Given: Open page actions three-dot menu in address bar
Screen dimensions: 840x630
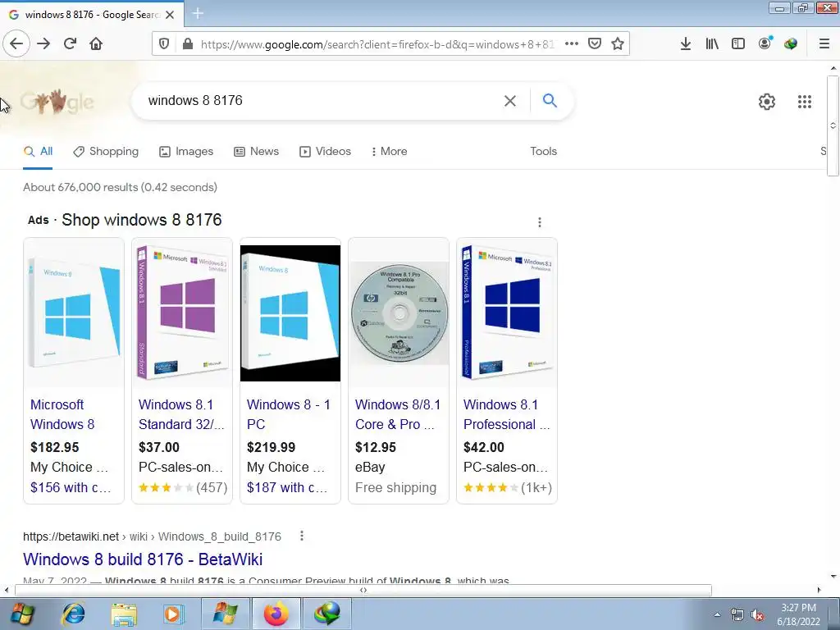Looking at the screenshot, I should [x=572, y=43].
